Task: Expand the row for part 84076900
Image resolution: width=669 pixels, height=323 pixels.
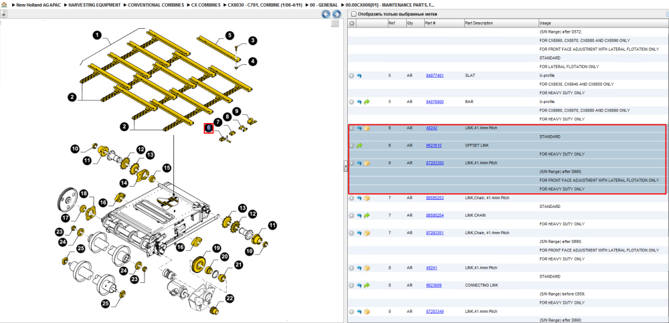Action: (352, 102)
